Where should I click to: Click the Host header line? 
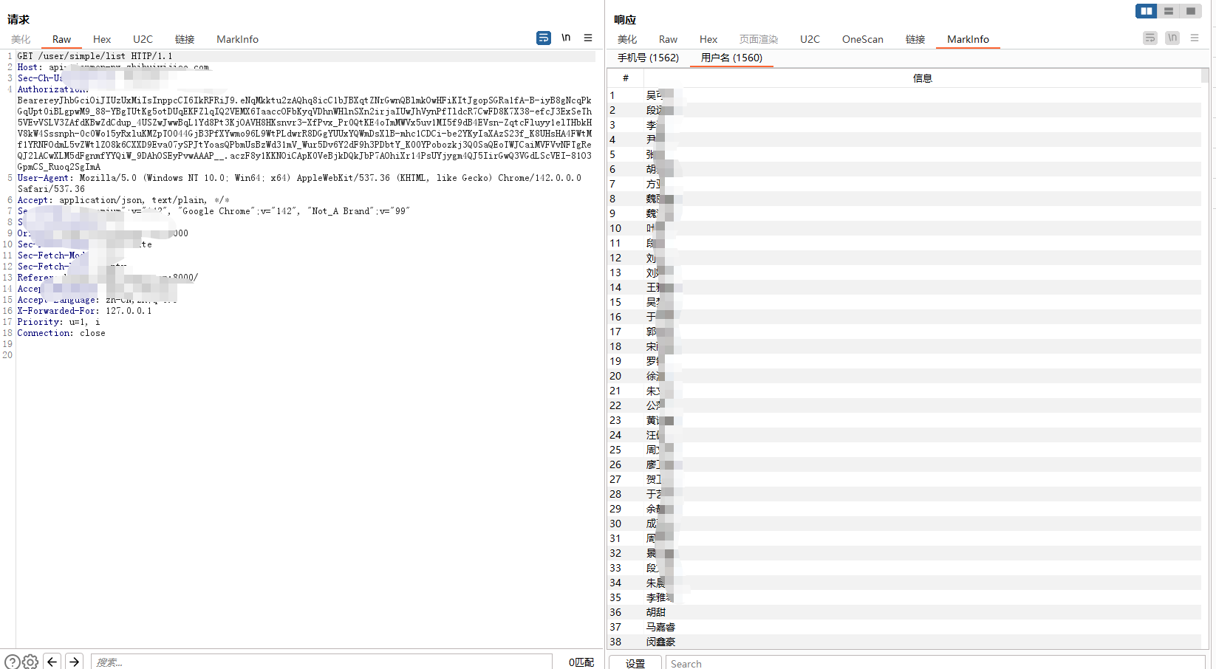(x=113, y=67)
